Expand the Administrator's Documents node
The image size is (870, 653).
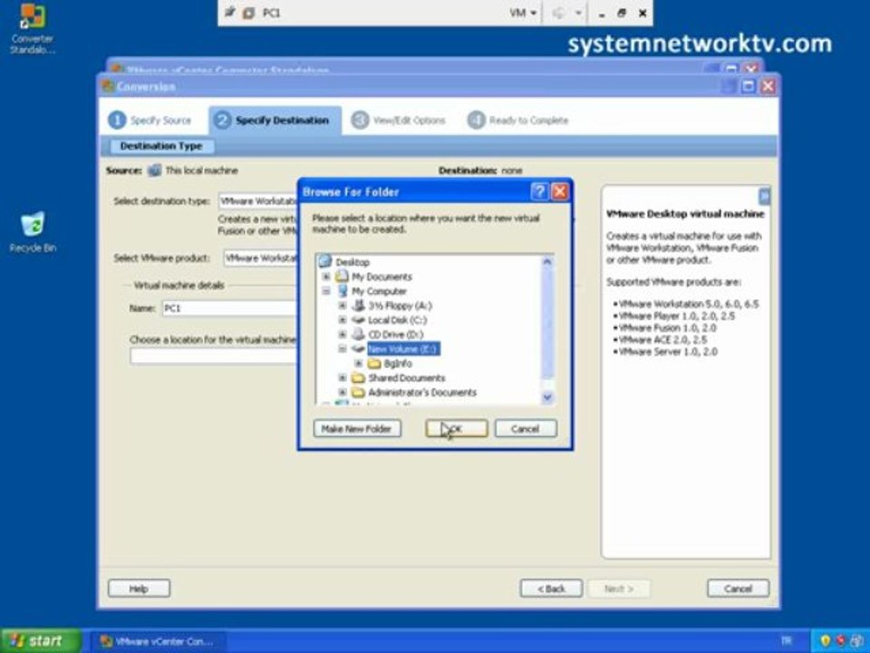pyautogui.click(x=343, y=392)
